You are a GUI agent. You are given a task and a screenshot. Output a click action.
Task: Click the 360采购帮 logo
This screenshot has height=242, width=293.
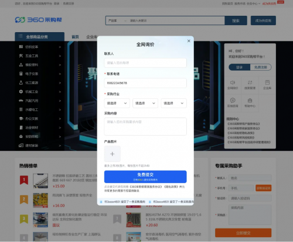pos(39,20)
